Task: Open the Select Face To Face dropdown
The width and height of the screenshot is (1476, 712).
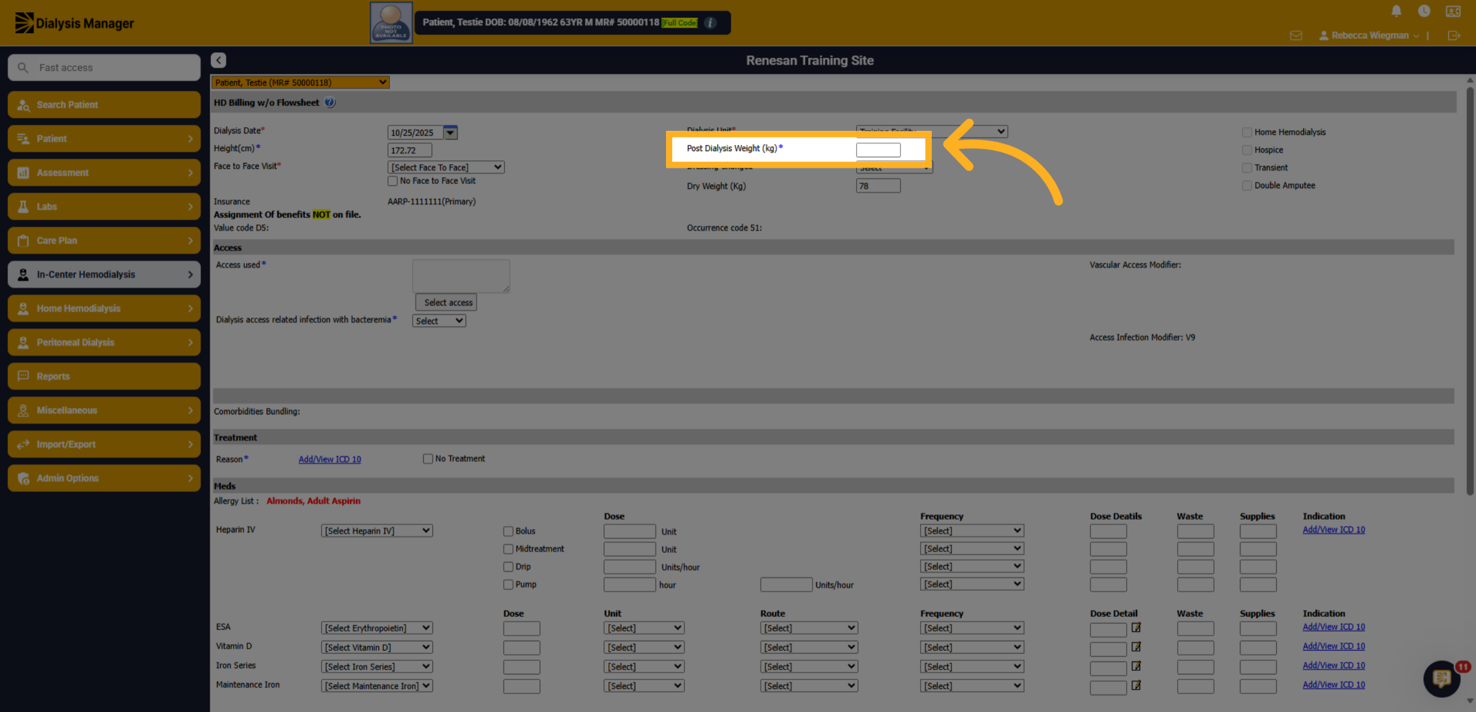Action: point(446,167)
